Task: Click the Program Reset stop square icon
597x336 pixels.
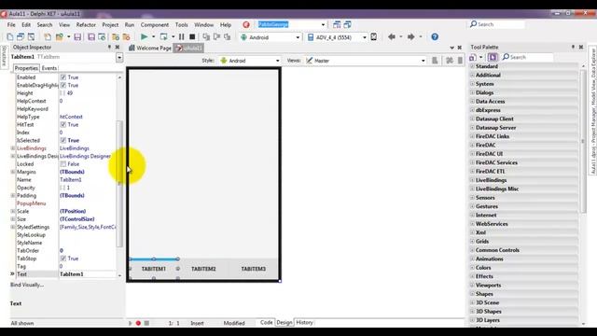Action: point(192,37)
